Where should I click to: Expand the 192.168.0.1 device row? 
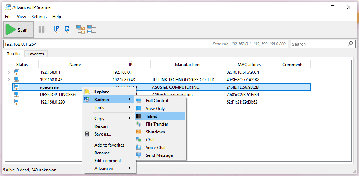(x=9, y=72)
